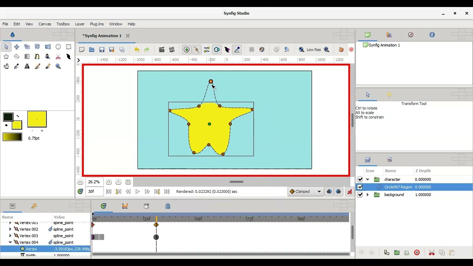Select the Fill bucket tool
Viewport: 473px width, 266px height.
(6, 66)
